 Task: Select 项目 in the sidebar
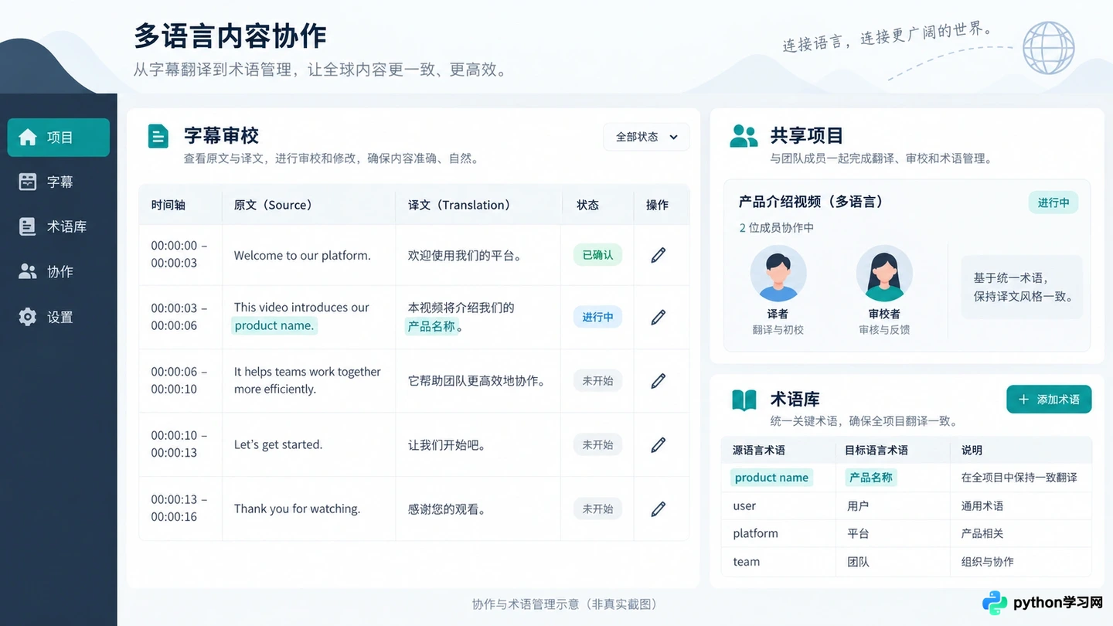point(59,138)
